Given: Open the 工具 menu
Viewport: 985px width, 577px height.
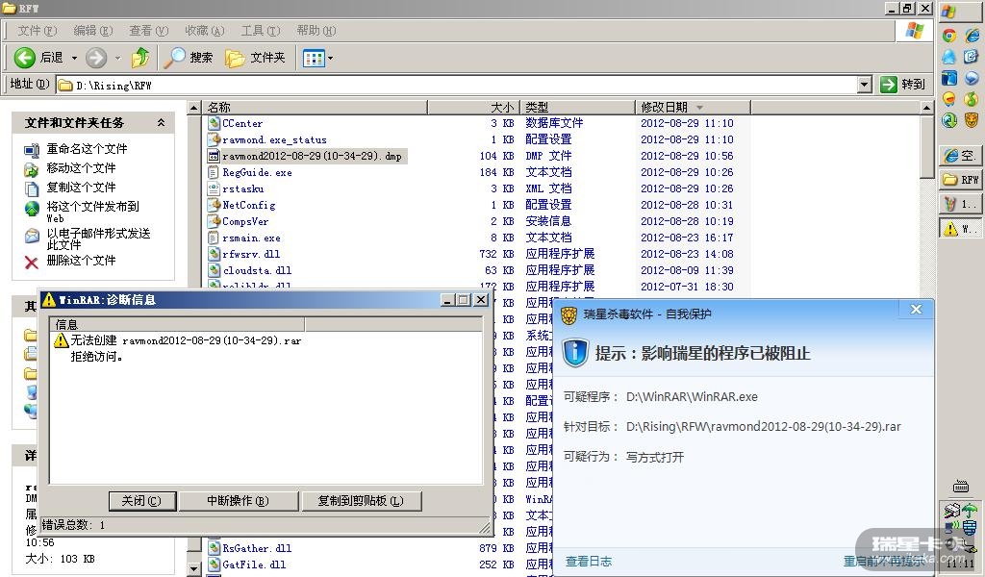Looking at the screenshot, I should click(x=261, y=30).
